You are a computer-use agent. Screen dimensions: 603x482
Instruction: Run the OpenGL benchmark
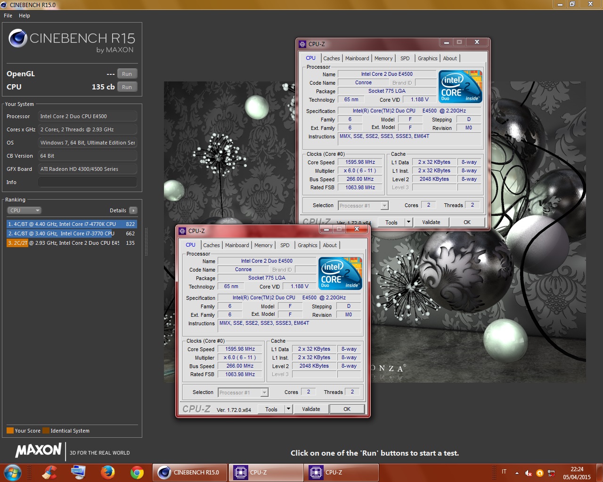(127, 74)
